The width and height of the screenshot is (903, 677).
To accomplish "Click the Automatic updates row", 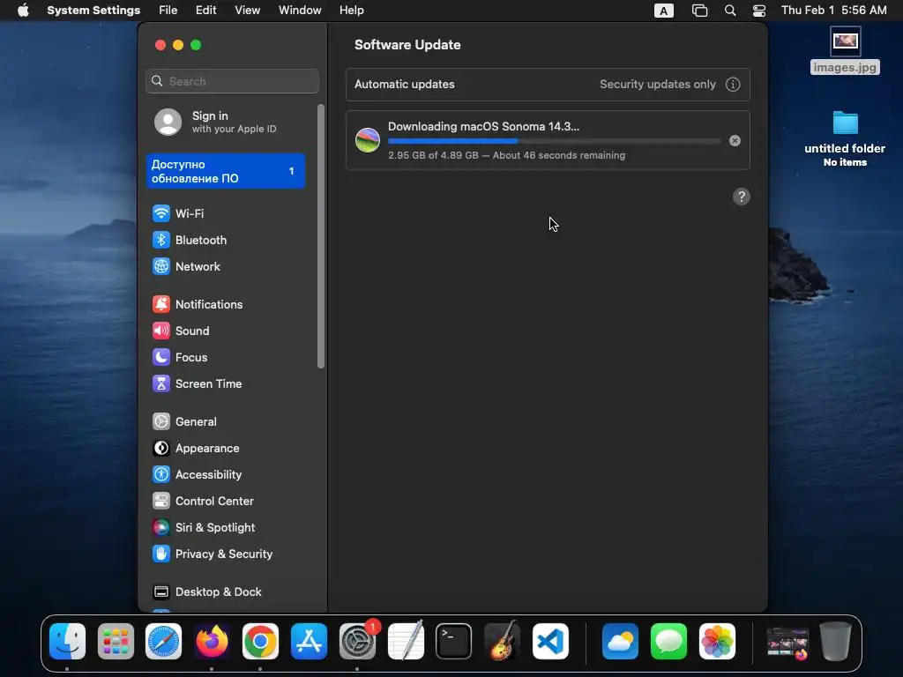I will [x=548, y=85].
